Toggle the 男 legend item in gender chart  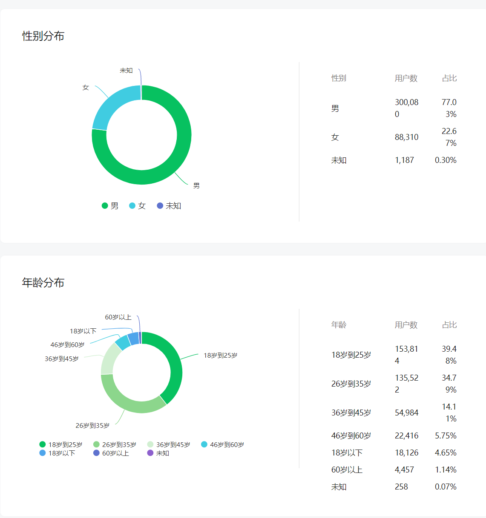pos(110,206)
